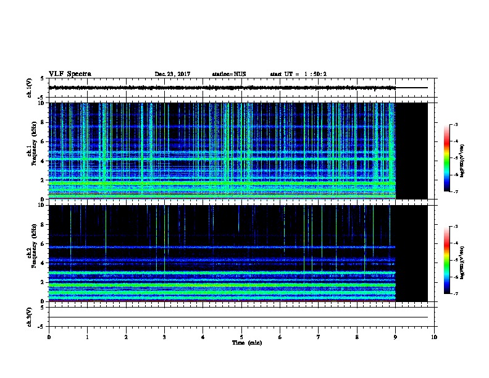Image resolution: width=489 pixels, height=378 pixels.
Task: Click the time axis tick label "3"
Action: pos(164,337)
